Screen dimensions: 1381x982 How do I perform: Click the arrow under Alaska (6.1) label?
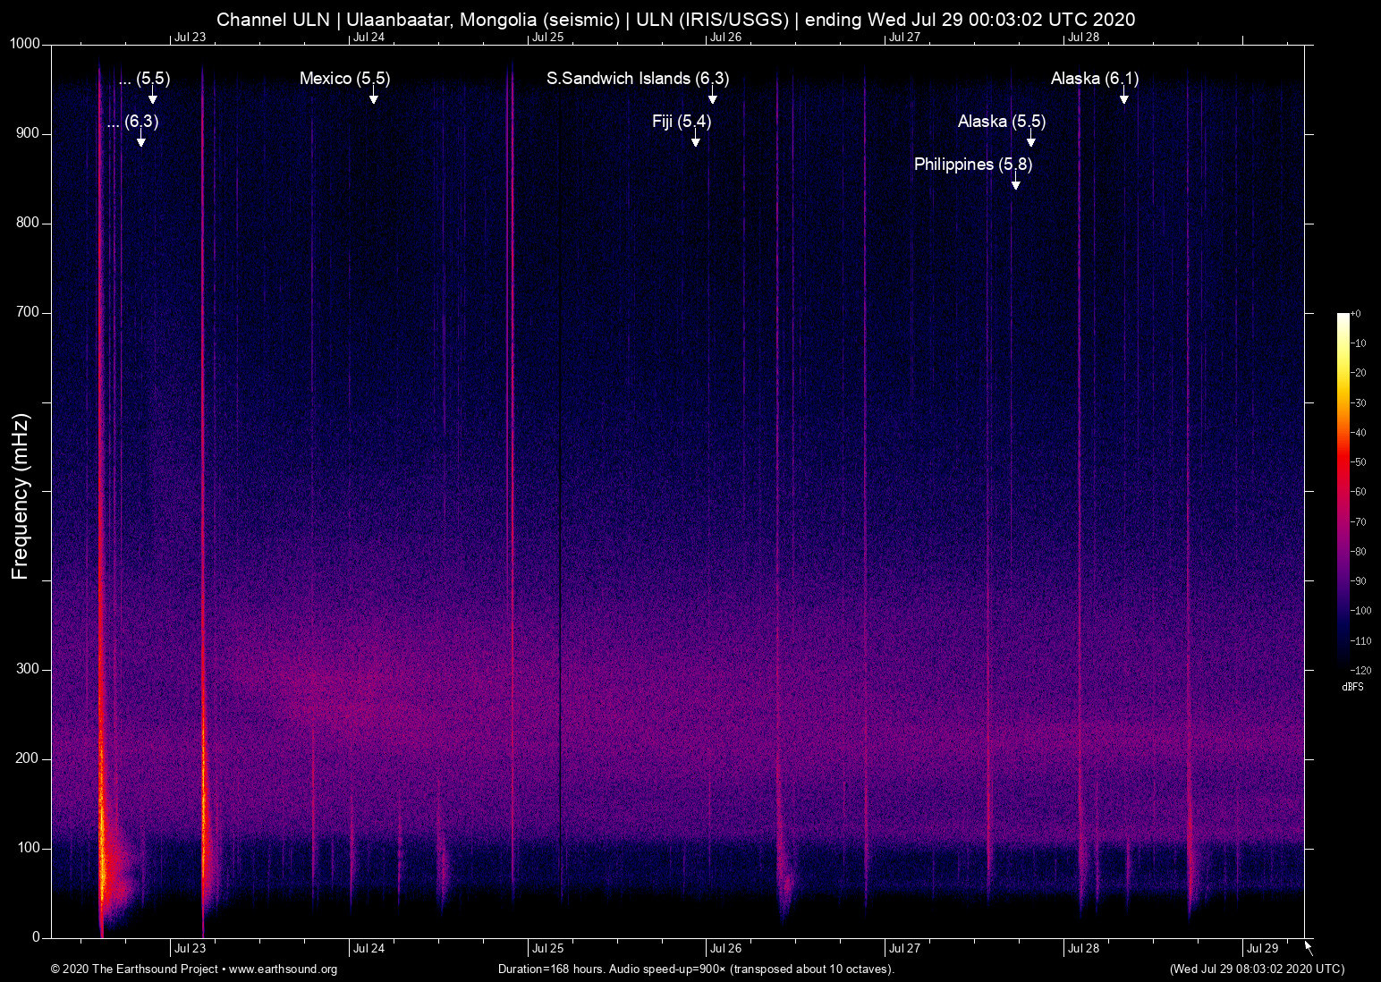(x=1123, y=97)
